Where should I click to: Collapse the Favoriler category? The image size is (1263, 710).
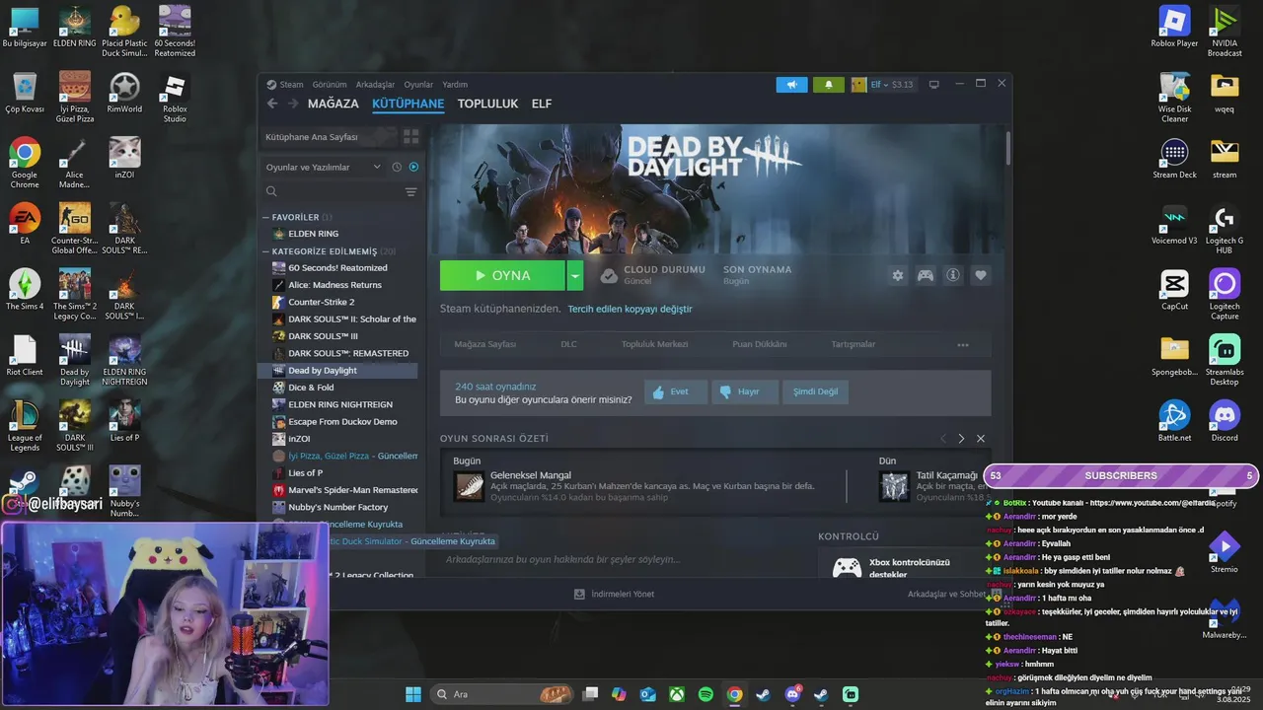coord(266,217)
